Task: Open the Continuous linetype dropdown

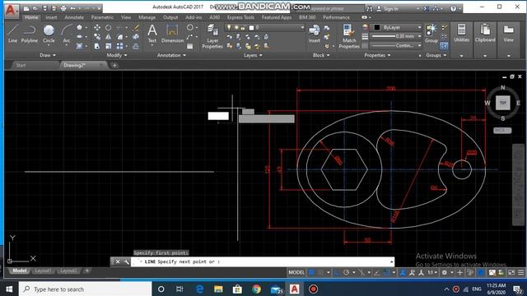Action: pyautogui.click(x=396, y=45)
